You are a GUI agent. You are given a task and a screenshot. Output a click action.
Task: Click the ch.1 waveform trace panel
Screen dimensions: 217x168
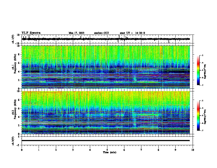pyautogui.click(x=107, y=39)
